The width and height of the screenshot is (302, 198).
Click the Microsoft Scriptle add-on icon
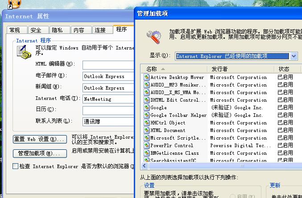(x=146, y=138)
